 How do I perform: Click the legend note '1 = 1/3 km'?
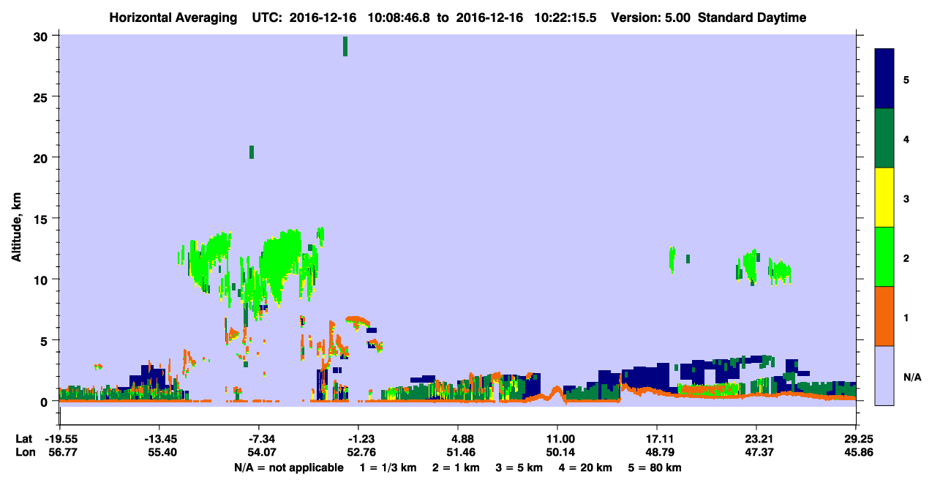pyautogui.click(x=388, y=468)
